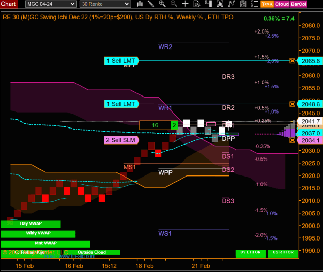Click the DS1 support label
This screenshot has width=323, height=272.
click(228, 156)
